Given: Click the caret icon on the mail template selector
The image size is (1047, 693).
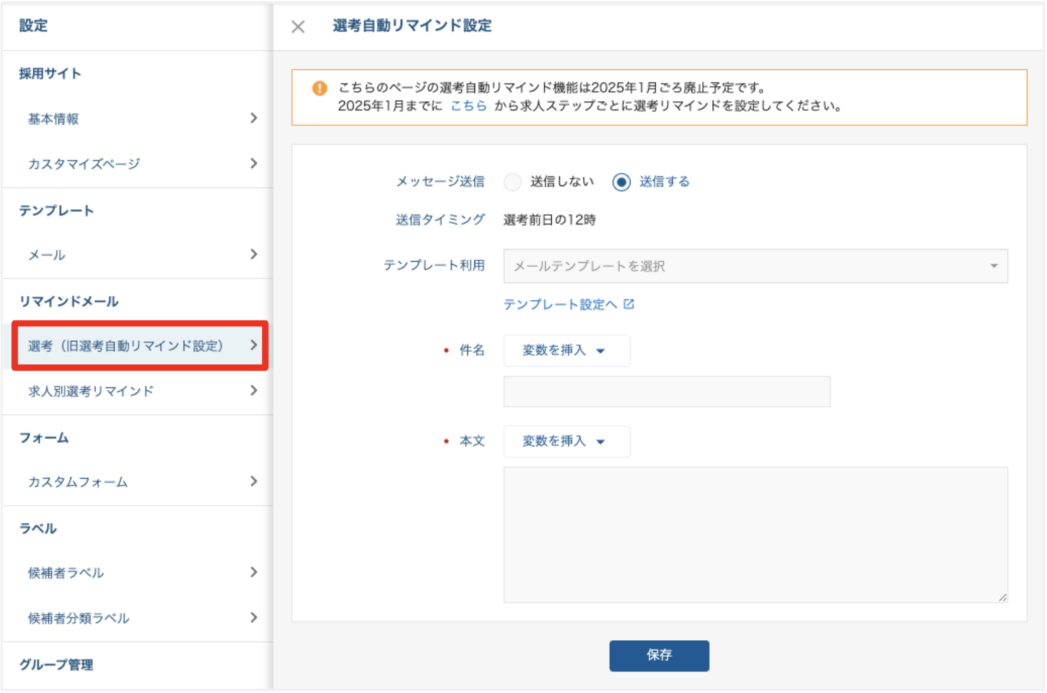Looking at the screenshot, I should [994, 265].
